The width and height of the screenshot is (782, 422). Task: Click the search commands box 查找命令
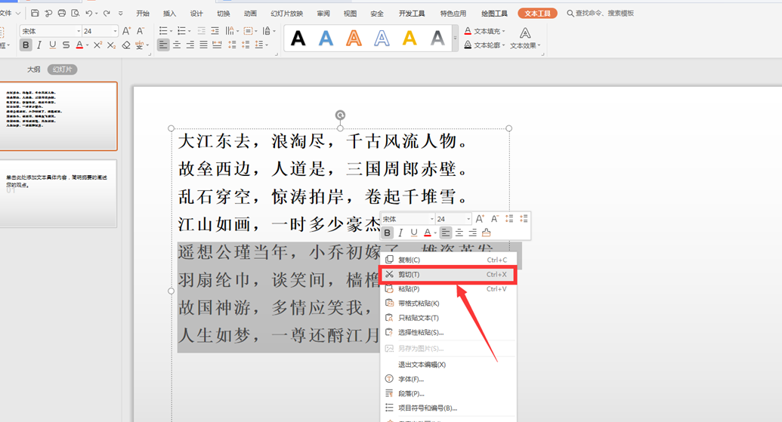[601, 14]
